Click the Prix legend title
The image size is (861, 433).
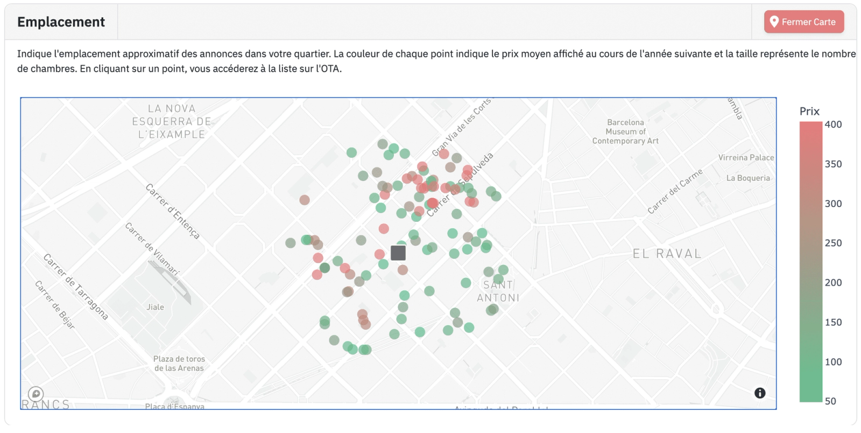(809, 111)
